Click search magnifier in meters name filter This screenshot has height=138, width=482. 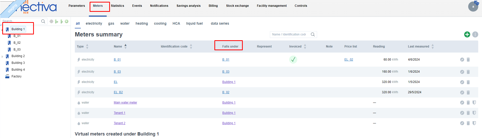[313, 34]
